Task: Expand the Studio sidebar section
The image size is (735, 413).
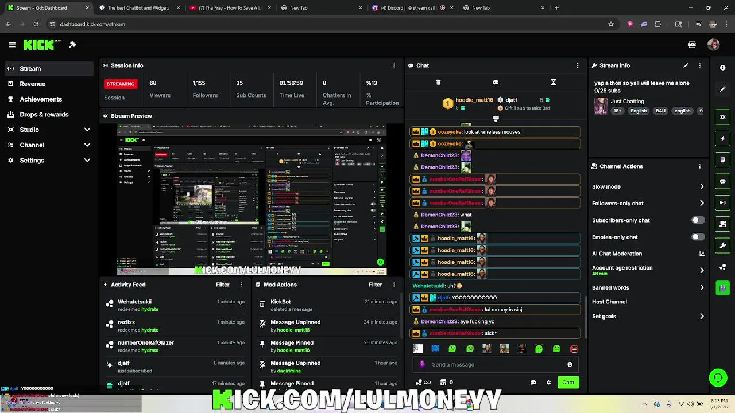Action: [x=87, y=130]
